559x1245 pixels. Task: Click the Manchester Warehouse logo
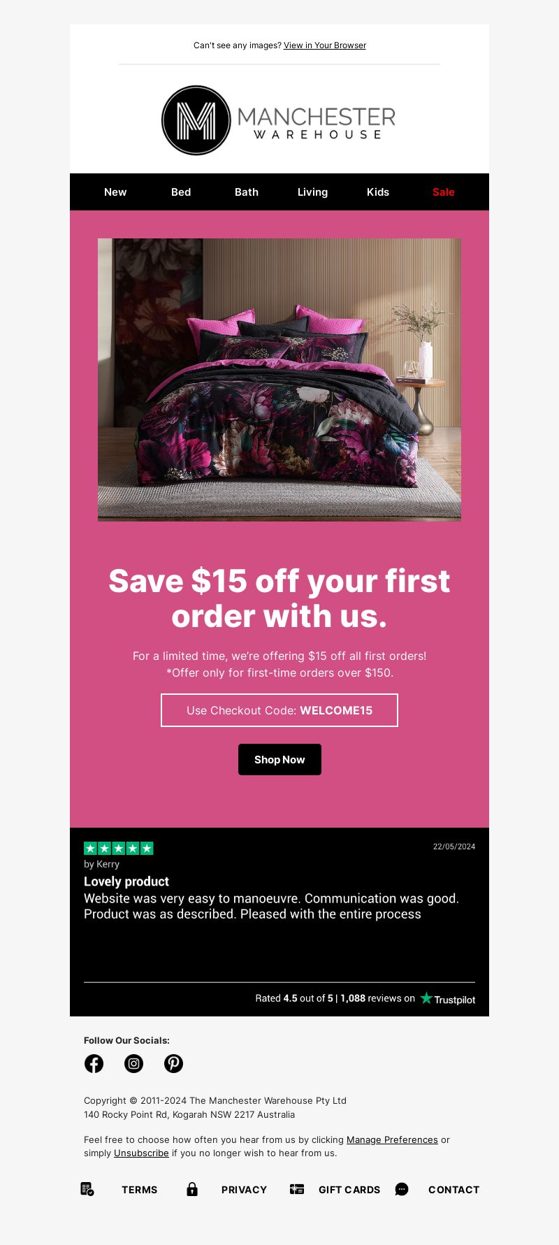(279, 120)
